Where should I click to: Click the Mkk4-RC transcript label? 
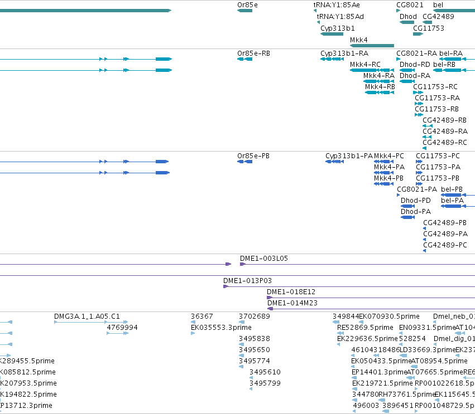click(x=365, y=65)
